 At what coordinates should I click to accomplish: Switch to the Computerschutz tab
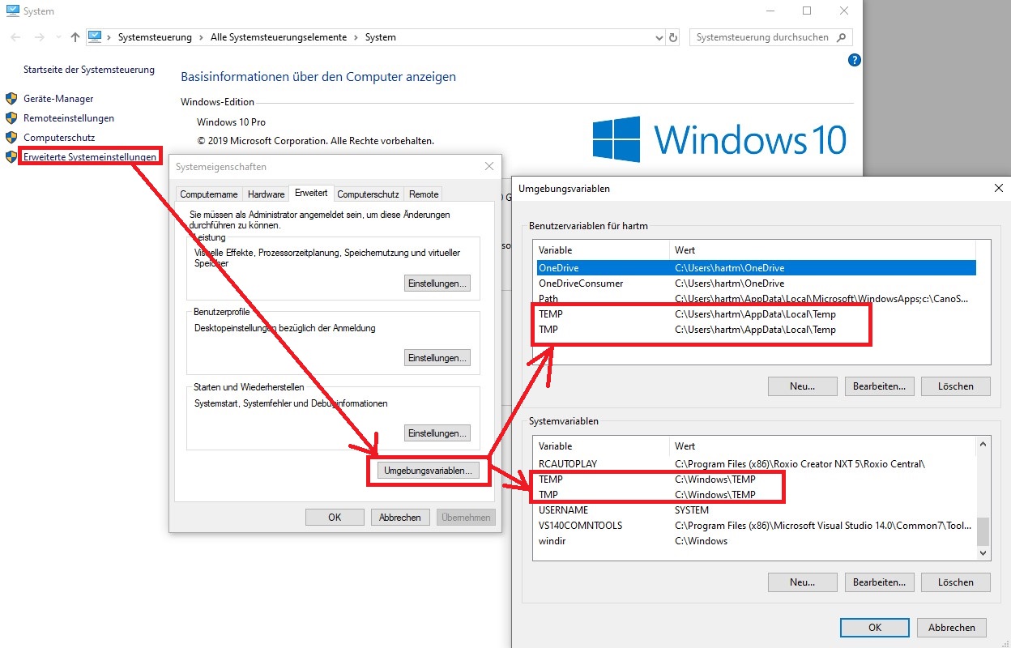[368, 194]
